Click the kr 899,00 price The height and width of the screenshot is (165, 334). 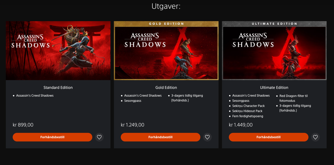[x=23, y=125]
